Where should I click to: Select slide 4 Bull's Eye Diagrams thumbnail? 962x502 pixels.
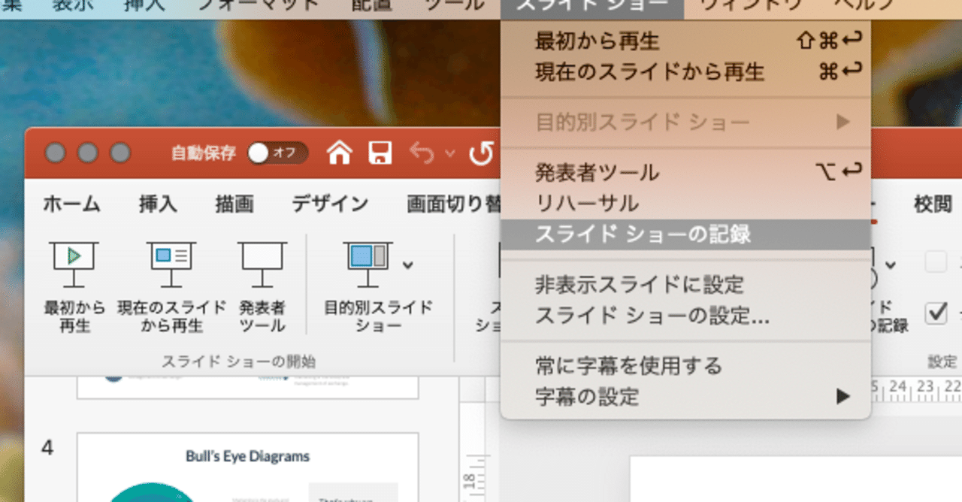click(248, 467)
